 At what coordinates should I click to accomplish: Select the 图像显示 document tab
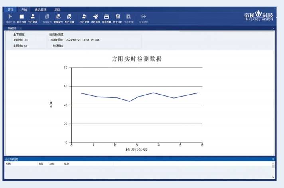coord(12,28)
